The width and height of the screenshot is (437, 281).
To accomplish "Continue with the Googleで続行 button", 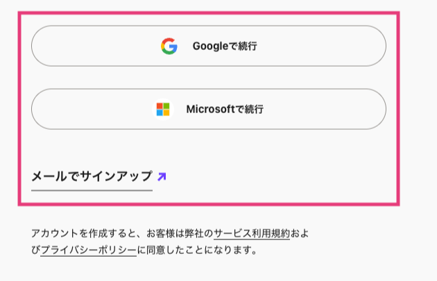I will point(209,46).
